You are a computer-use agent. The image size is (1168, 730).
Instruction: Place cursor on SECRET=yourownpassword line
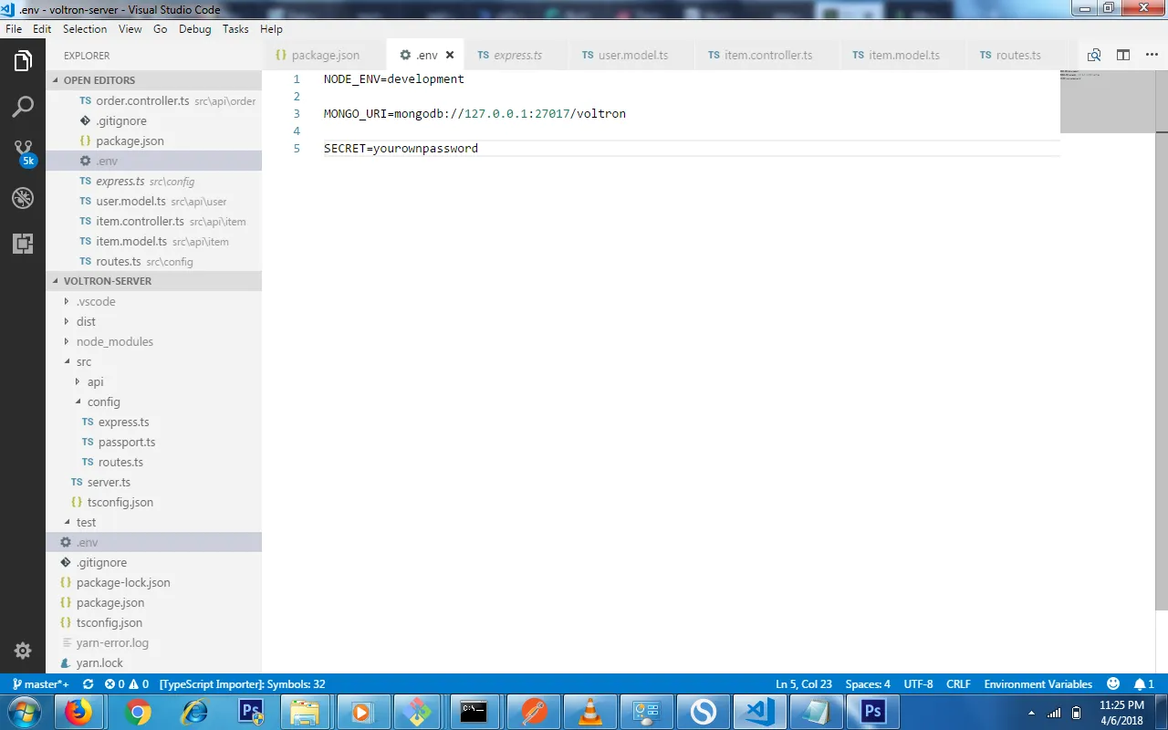[x=401, y=148]
